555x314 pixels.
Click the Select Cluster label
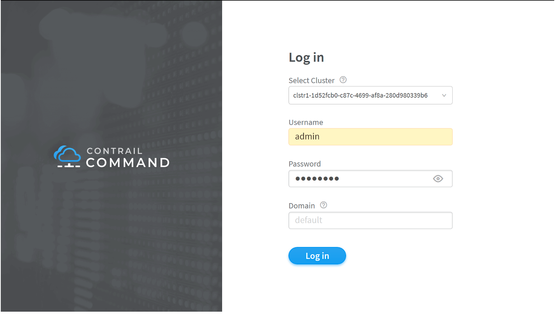click(x=312, y=81)
